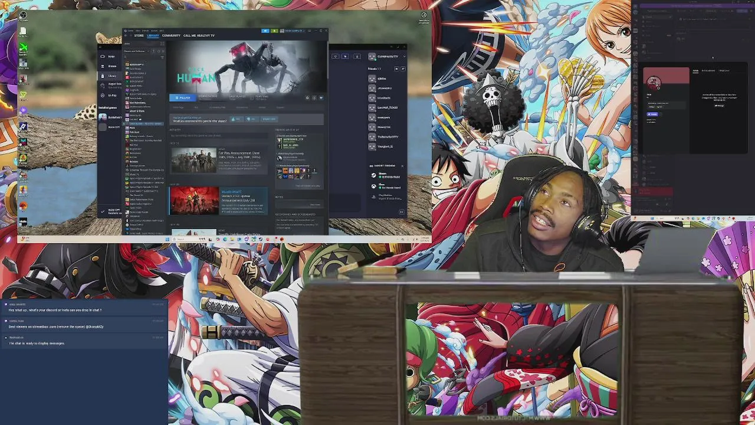The image size is (755, 425).
Task: Favorite Once Human with heart icon
Action: (321, 98)
